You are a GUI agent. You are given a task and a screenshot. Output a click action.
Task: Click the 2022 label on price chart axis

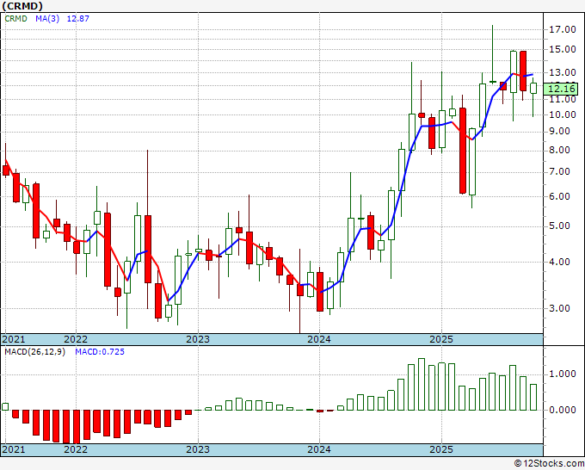tap(76, 339)
